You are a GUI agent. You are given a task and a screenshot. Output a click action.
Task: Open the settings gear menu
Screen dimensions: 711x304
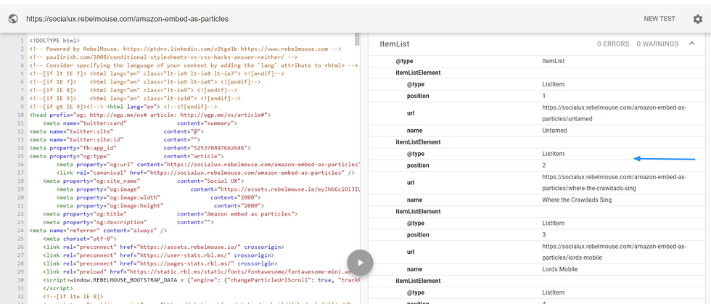[697, 19]
